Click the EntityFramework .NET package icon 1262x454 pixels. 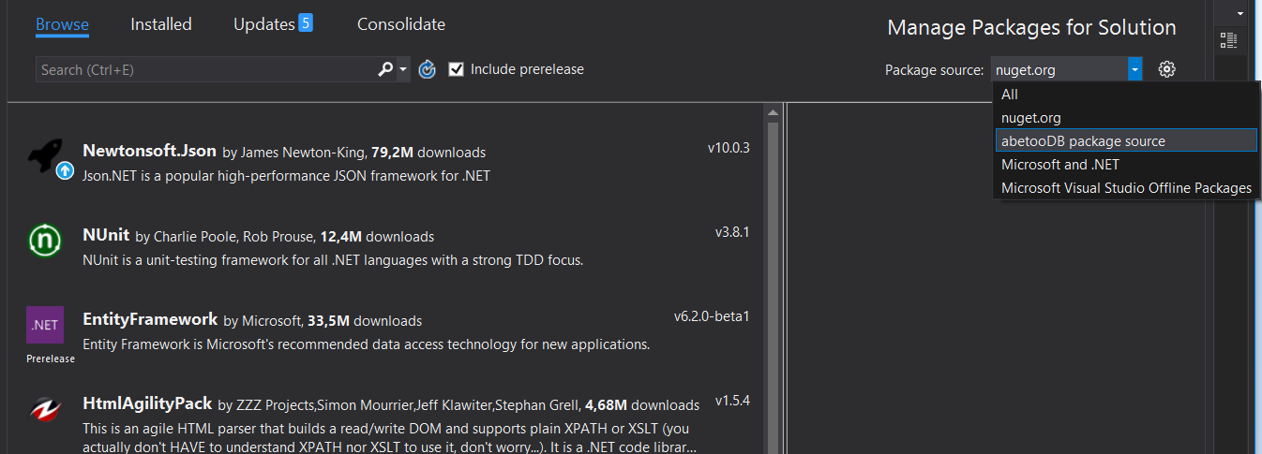[x=44, y=326]
